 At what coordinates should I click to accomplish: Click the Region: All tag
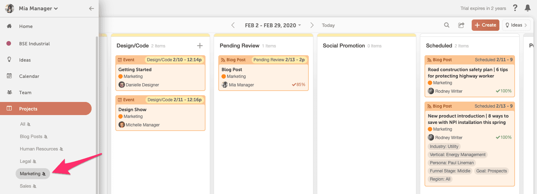[x=440, y=179]
